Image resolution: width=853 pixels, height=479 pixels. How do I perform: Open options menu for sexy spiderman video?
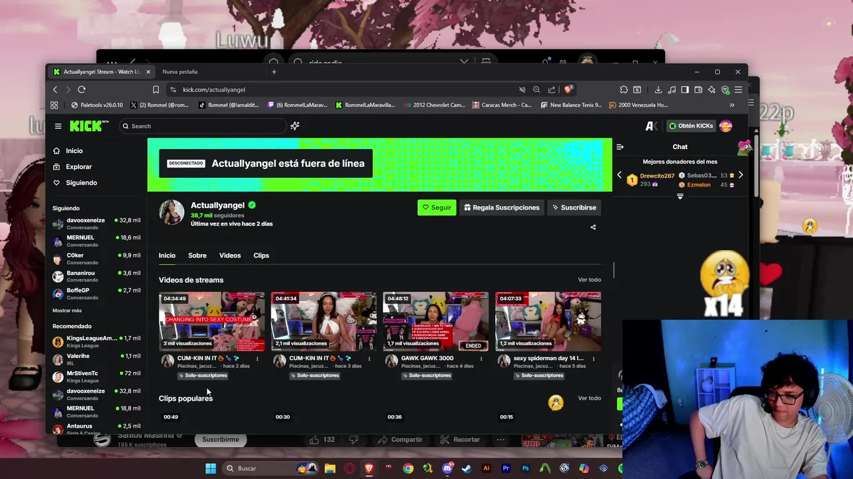pos(593,359)
